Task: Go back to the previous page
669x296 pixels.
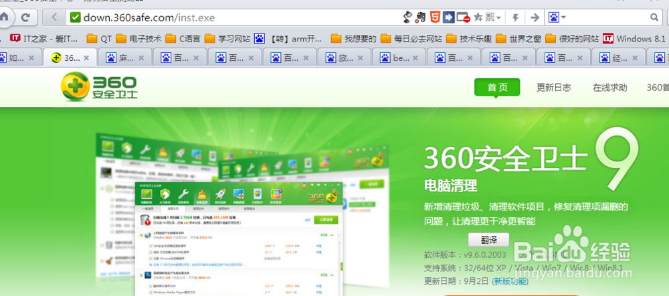Action: 54,17
